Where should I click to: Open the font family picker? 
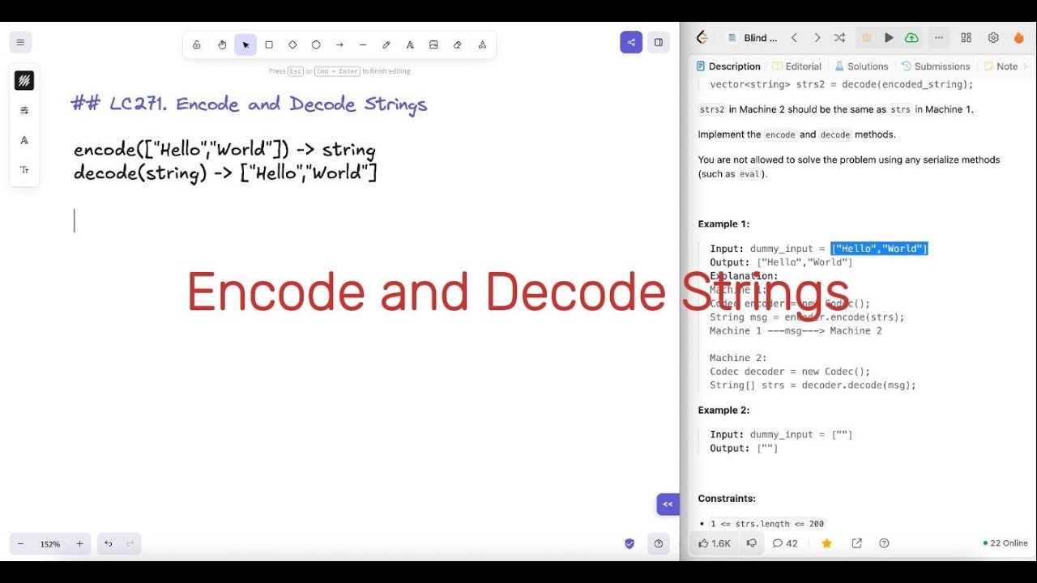[x=24, y=140]
